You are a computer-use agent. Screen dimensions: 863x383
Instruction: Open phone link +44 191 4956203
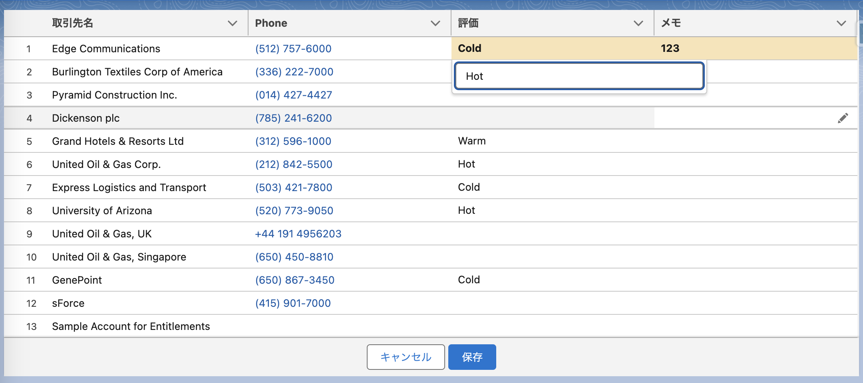click(x=298, y=234)
